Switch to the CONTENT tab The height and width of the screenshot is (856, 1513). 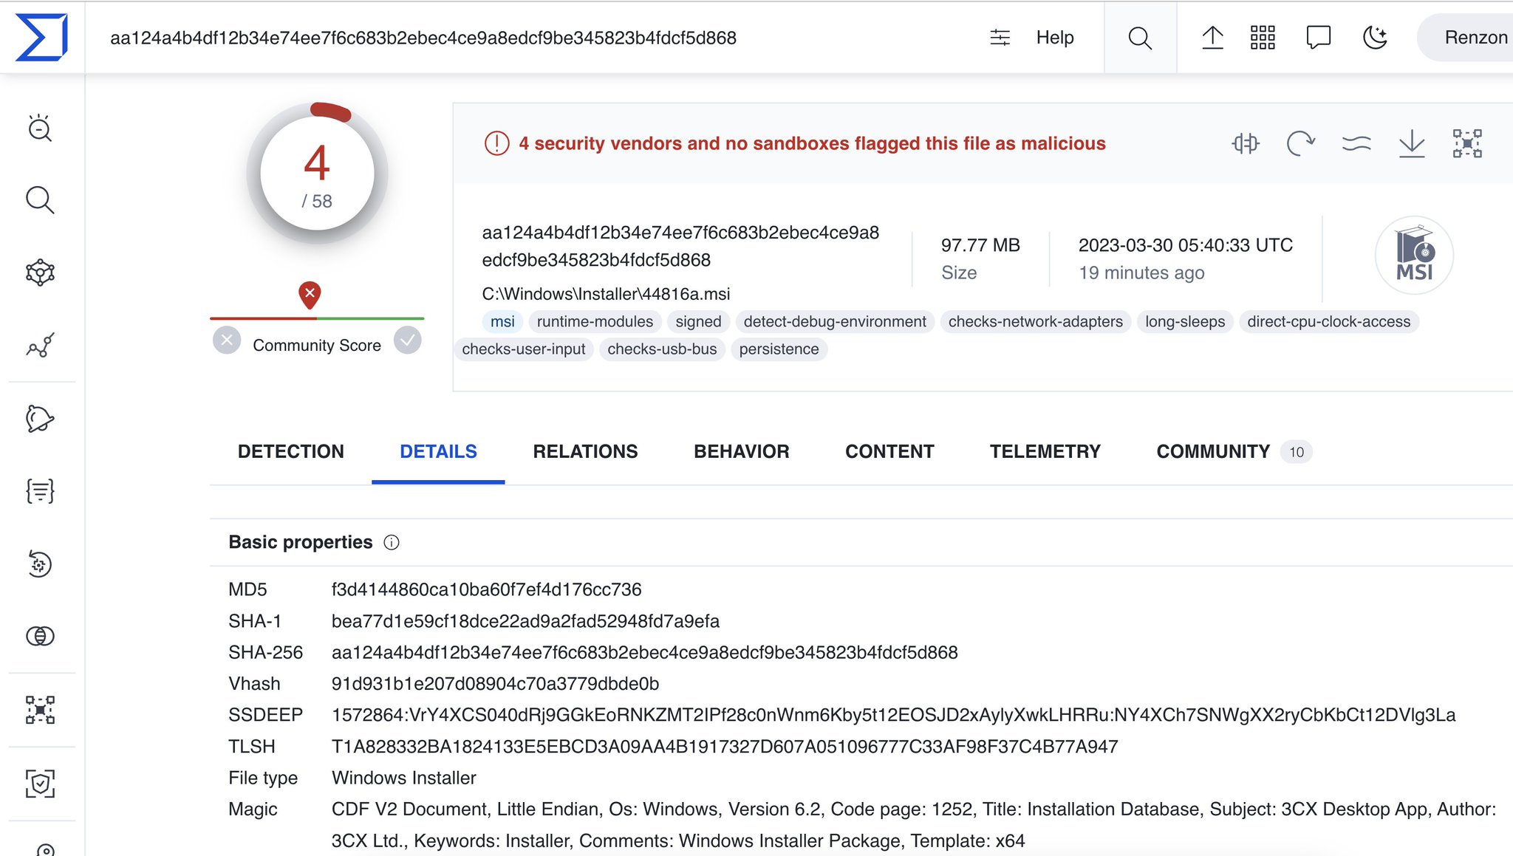[889, 451]
